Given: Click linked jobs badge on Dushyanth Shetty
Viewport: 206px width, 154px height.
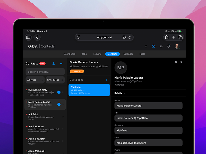Looking at the screenshot, I should pyautogui.click(x=59, y=92).
